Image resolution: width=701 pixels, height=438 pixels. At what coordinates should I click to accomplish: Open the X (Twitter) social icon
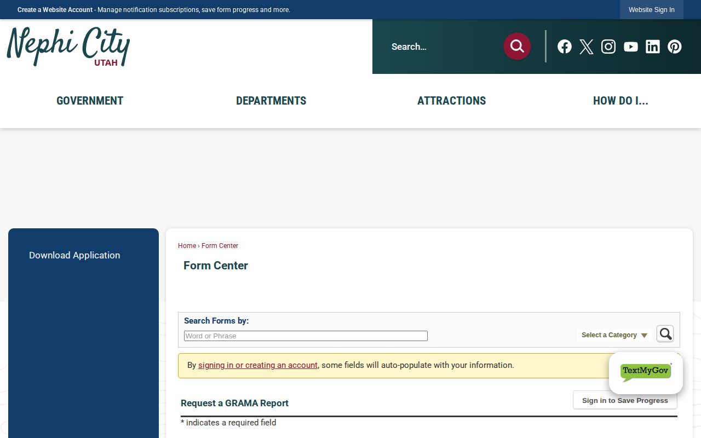click(587, 47)
